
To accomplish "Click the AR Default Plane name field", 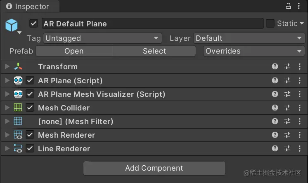I will (x=152, y=23).
